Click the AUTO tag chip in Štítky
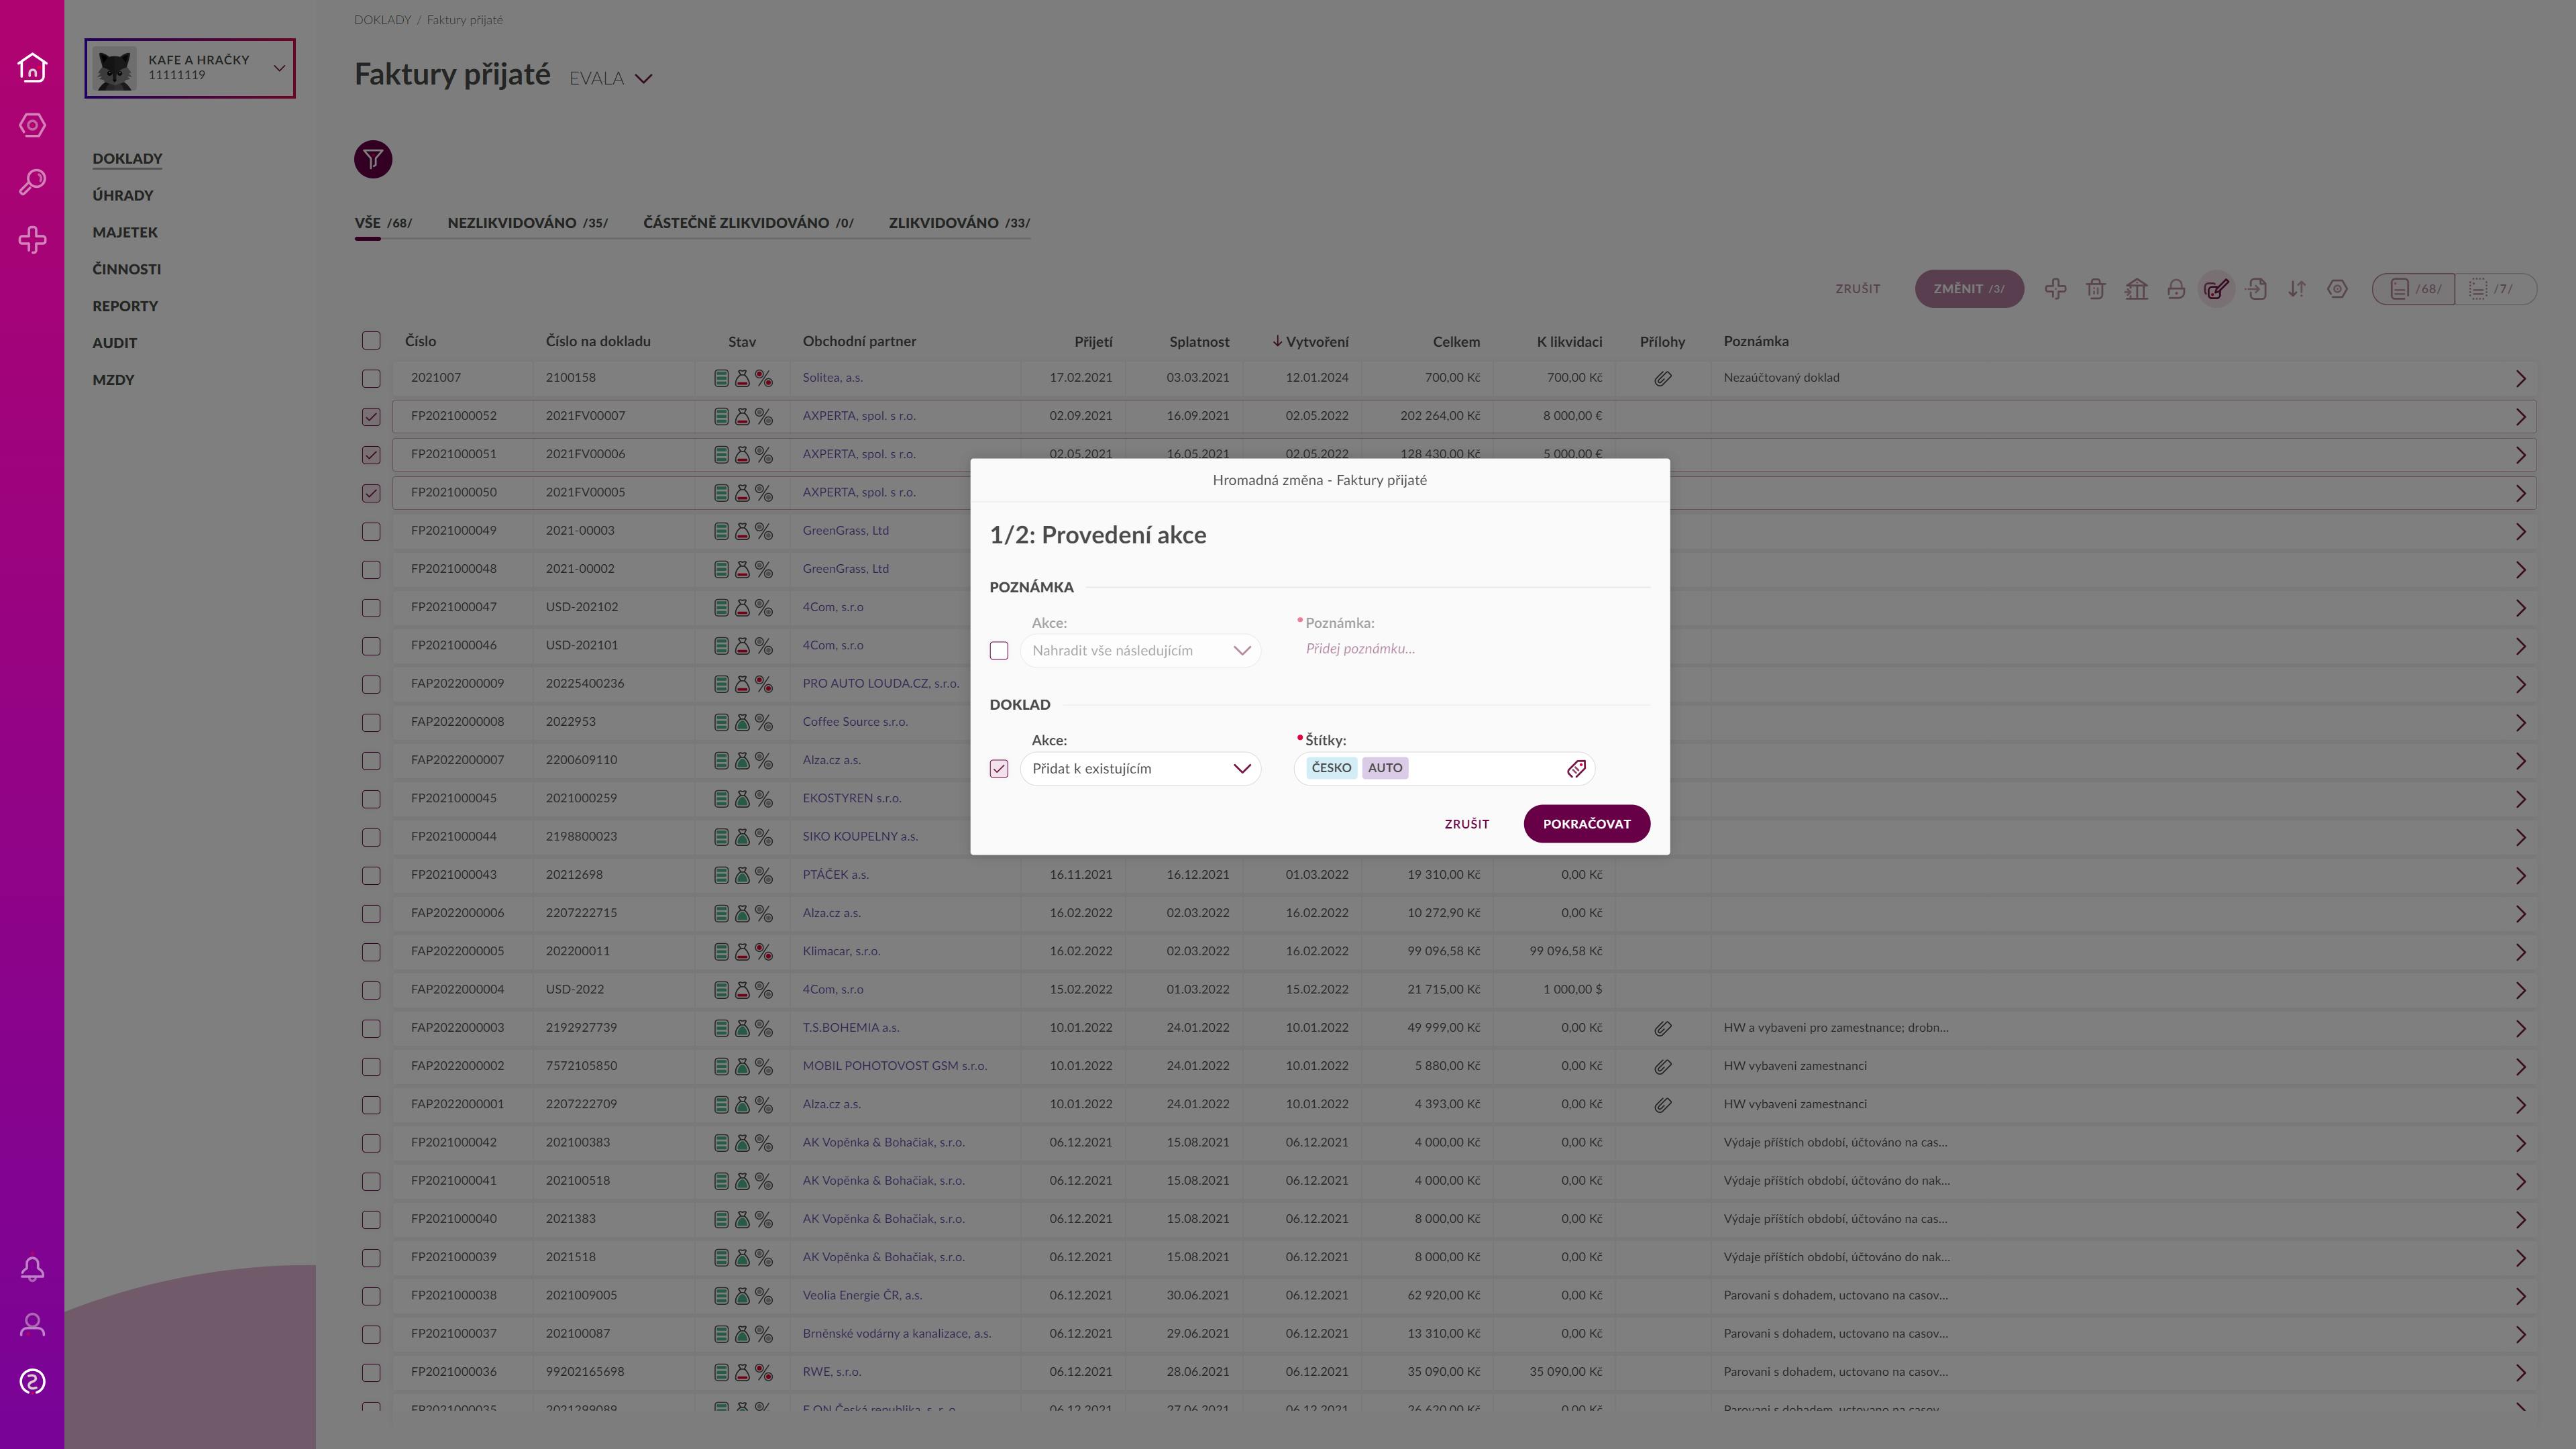The image size is (2576, 1449). (x=1385, y=768)
